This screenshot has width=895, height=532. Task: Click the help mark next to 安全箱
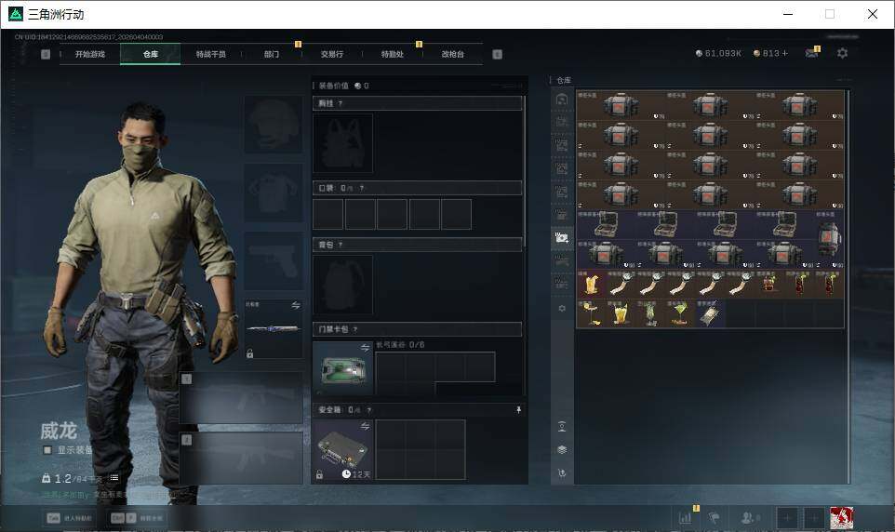(x=368, y=410)
